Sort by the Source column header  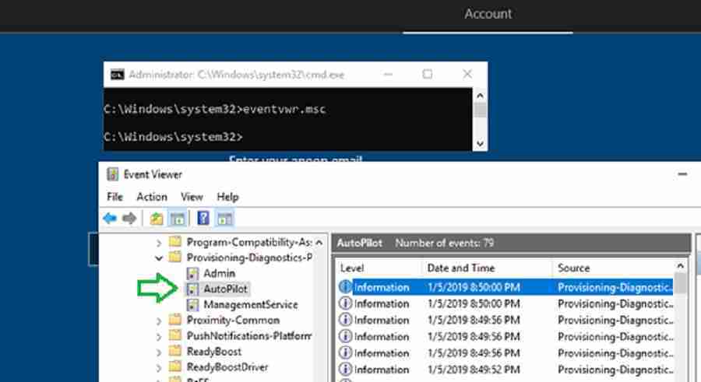613,268
